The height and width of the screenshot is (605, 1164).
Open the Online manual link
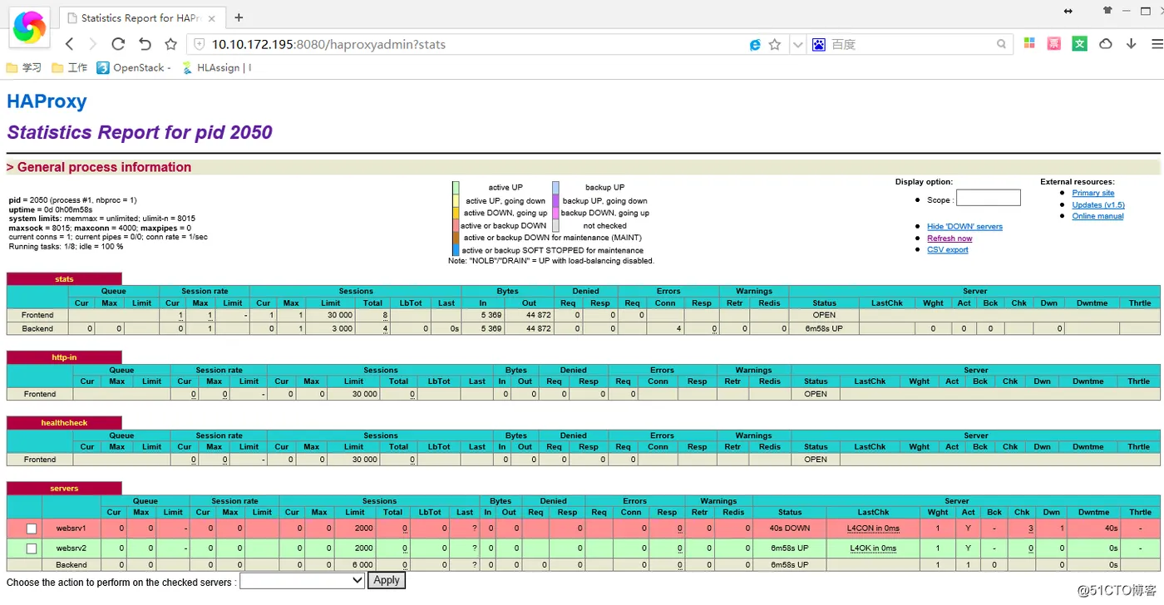point(1097,216)
